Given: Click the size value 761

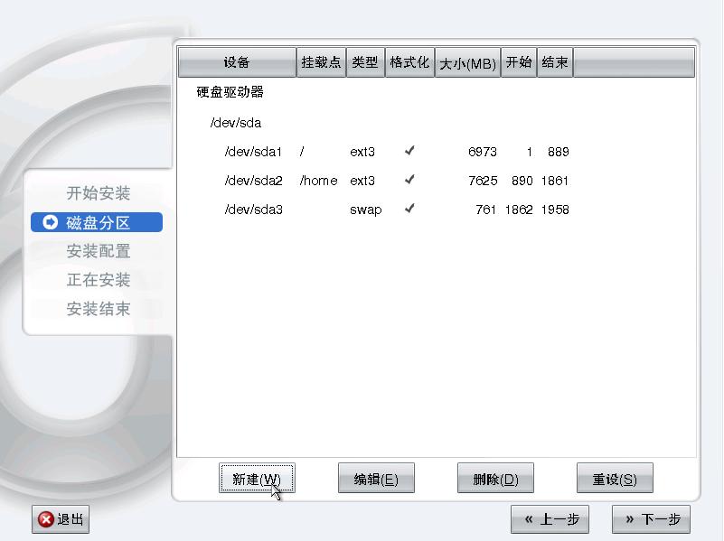Looking at the screenshot, I should (485, 210).
